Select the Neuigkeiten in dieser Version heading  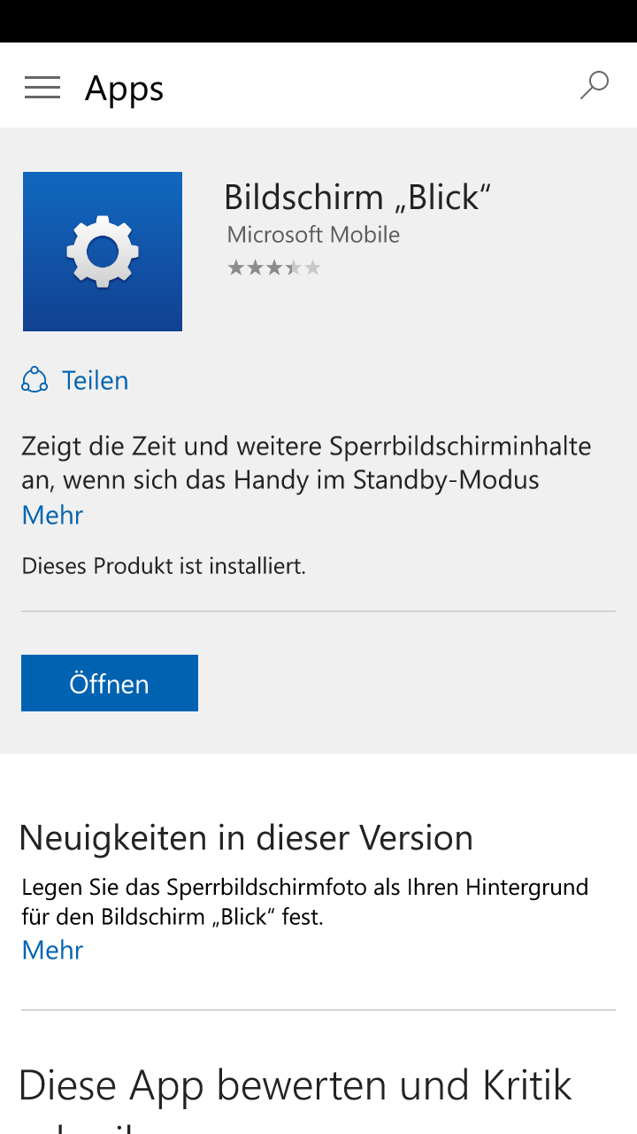[246, 837]
